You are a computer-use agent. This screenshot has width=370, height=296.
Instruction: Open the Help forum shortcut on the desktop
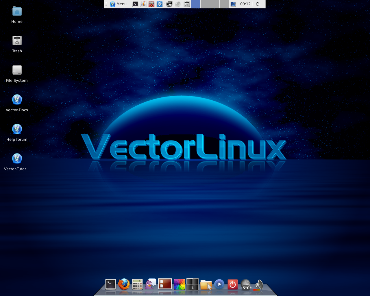tap(16, 129)
